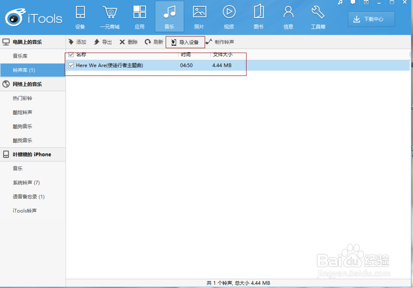The image size is (413, 288).
Task: Click the phone icon beside 叶糖糖的 iPhone
Action: click(6, 155)
